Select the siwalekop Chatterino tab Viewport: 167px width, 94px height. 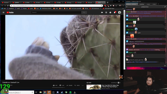(142, 4)
